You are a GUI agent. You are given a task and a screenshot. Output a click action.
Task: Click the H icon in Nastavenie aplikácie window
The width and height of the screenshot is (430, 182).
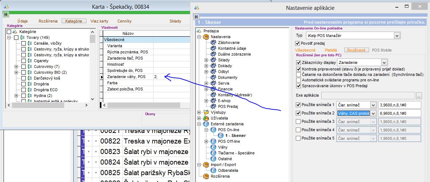click(196, 17)
